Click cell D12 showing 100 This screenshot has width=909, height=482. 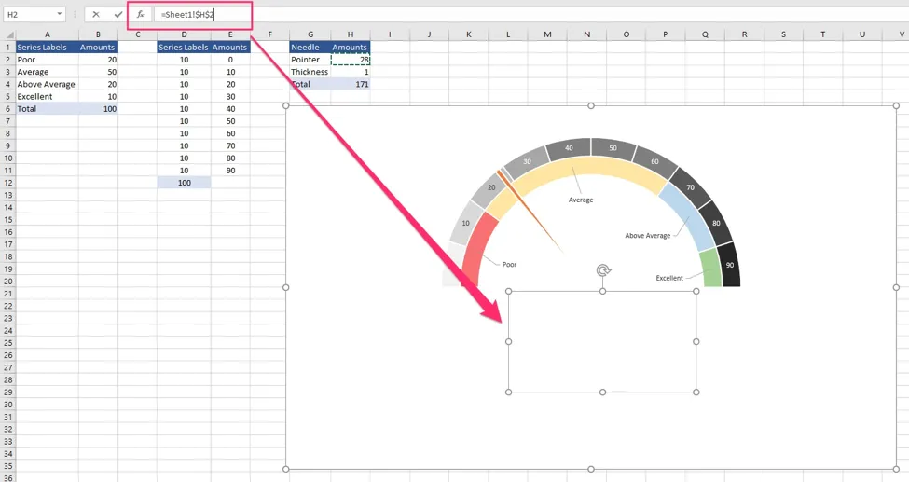click(184, 183)
